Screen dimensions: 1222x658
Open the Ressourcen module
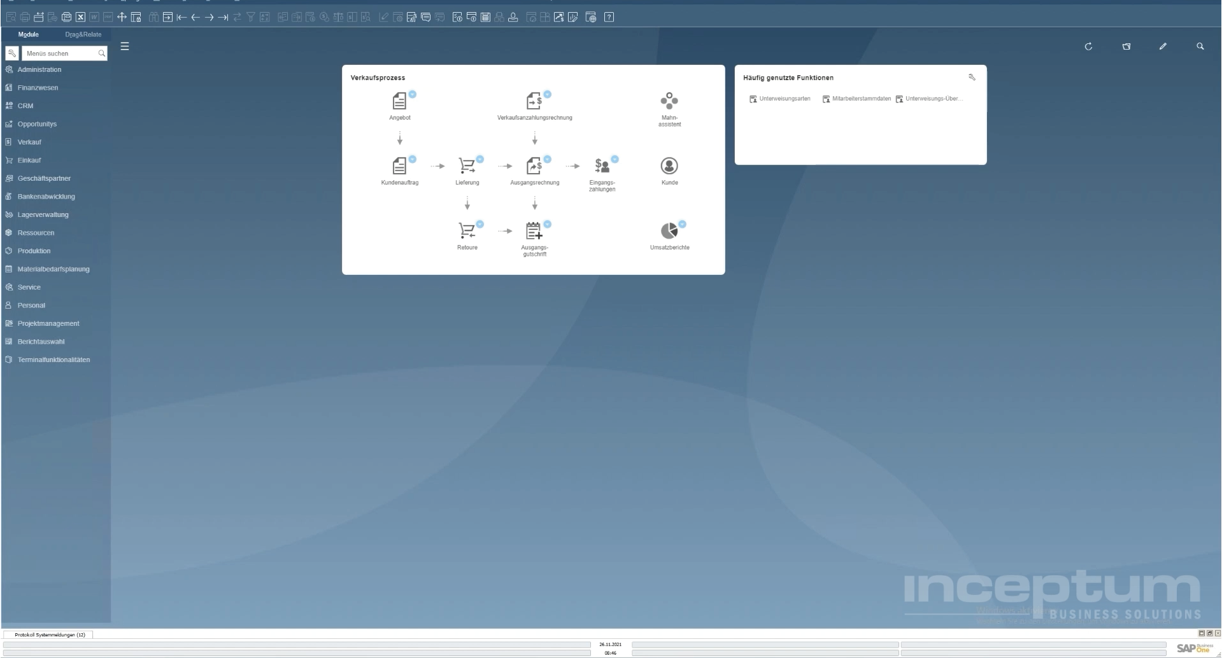(x=36, y=233)
